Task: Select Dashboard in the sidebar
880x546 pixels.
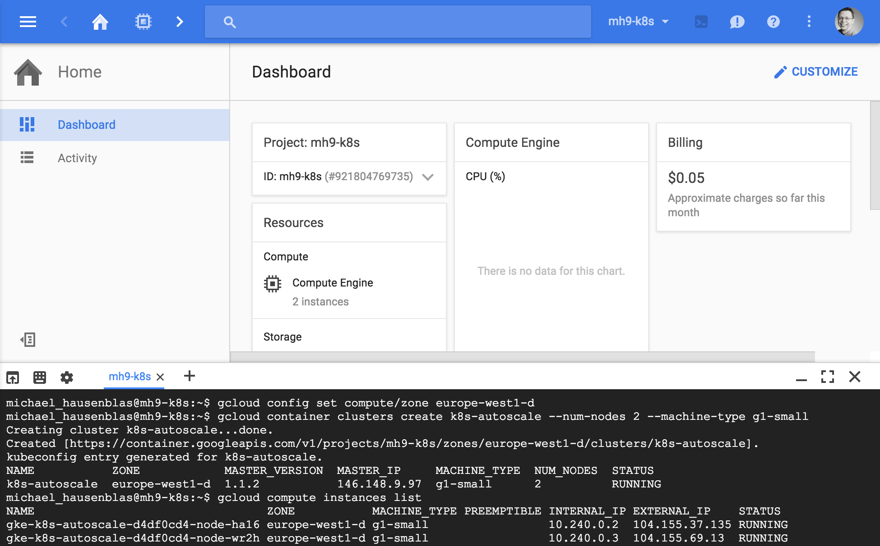Action: point(115,125)
